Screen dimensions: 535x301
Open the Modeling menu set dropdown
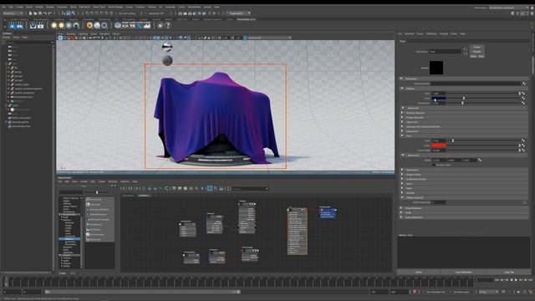(13, 13)
